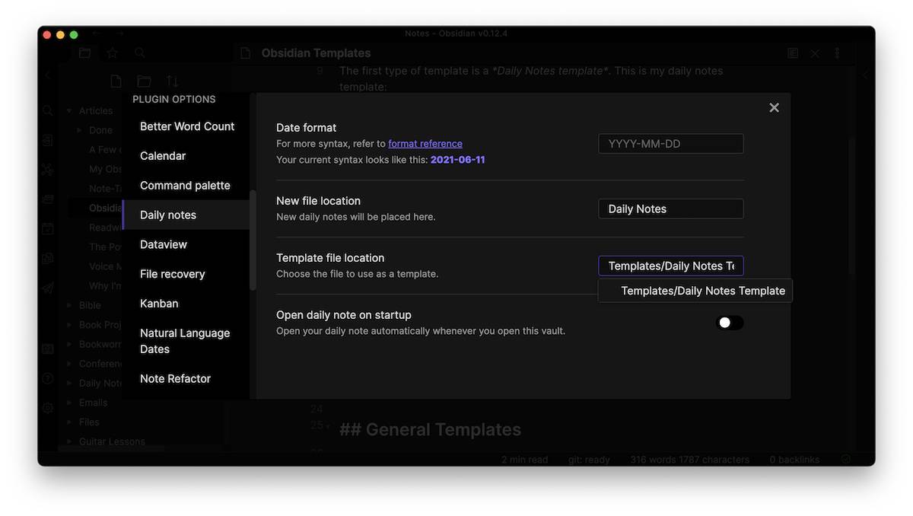The height and width of the screenshot is (516, 913).
Task: Collapse the left sidebar with the chevron
Action: [48, 75]
